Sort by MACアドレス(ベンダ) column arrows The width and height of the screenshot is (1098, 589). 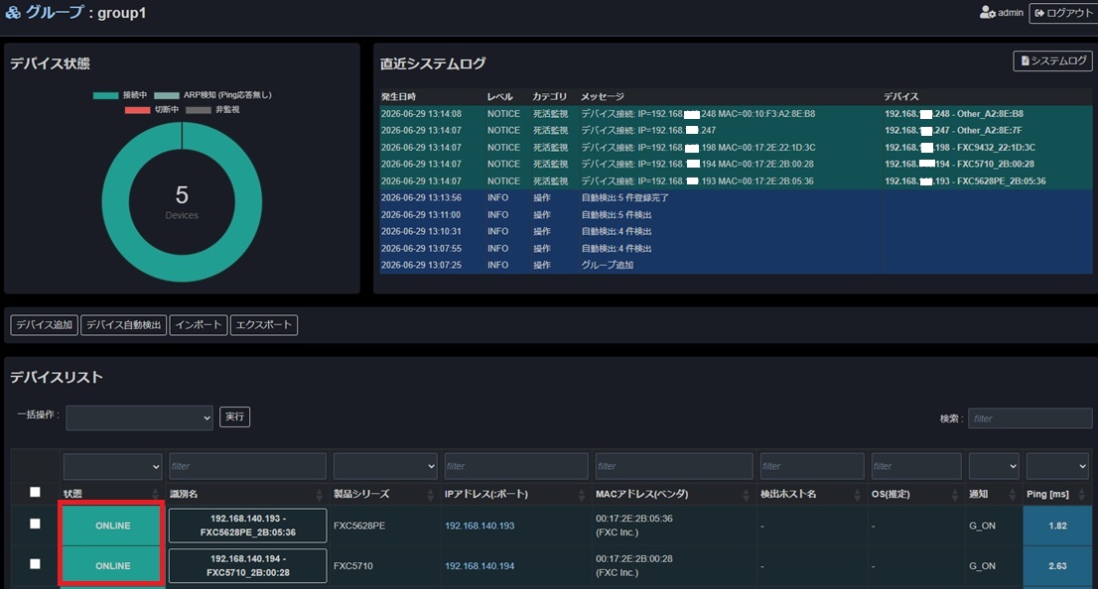coord(746,494)
